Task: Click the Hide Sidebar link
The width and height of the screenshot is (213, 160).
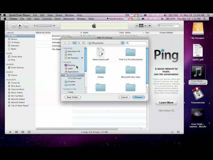Action: pyautogui.click(x=166, y=111)
